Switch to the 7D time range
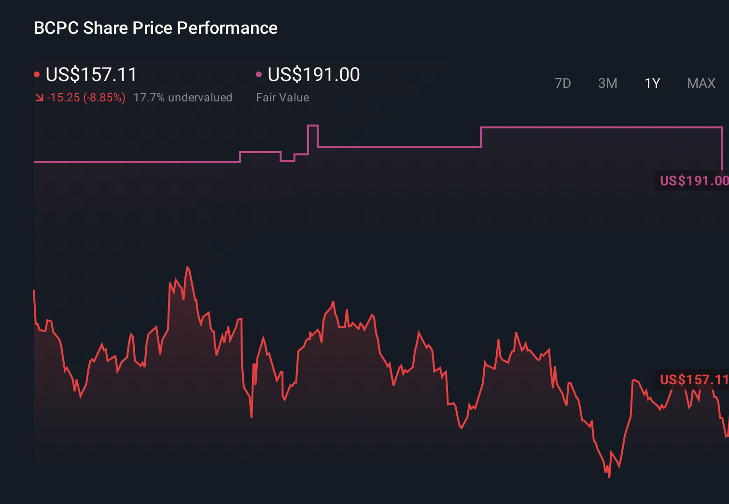Screen dimensions: 729x504 [563, 83]
